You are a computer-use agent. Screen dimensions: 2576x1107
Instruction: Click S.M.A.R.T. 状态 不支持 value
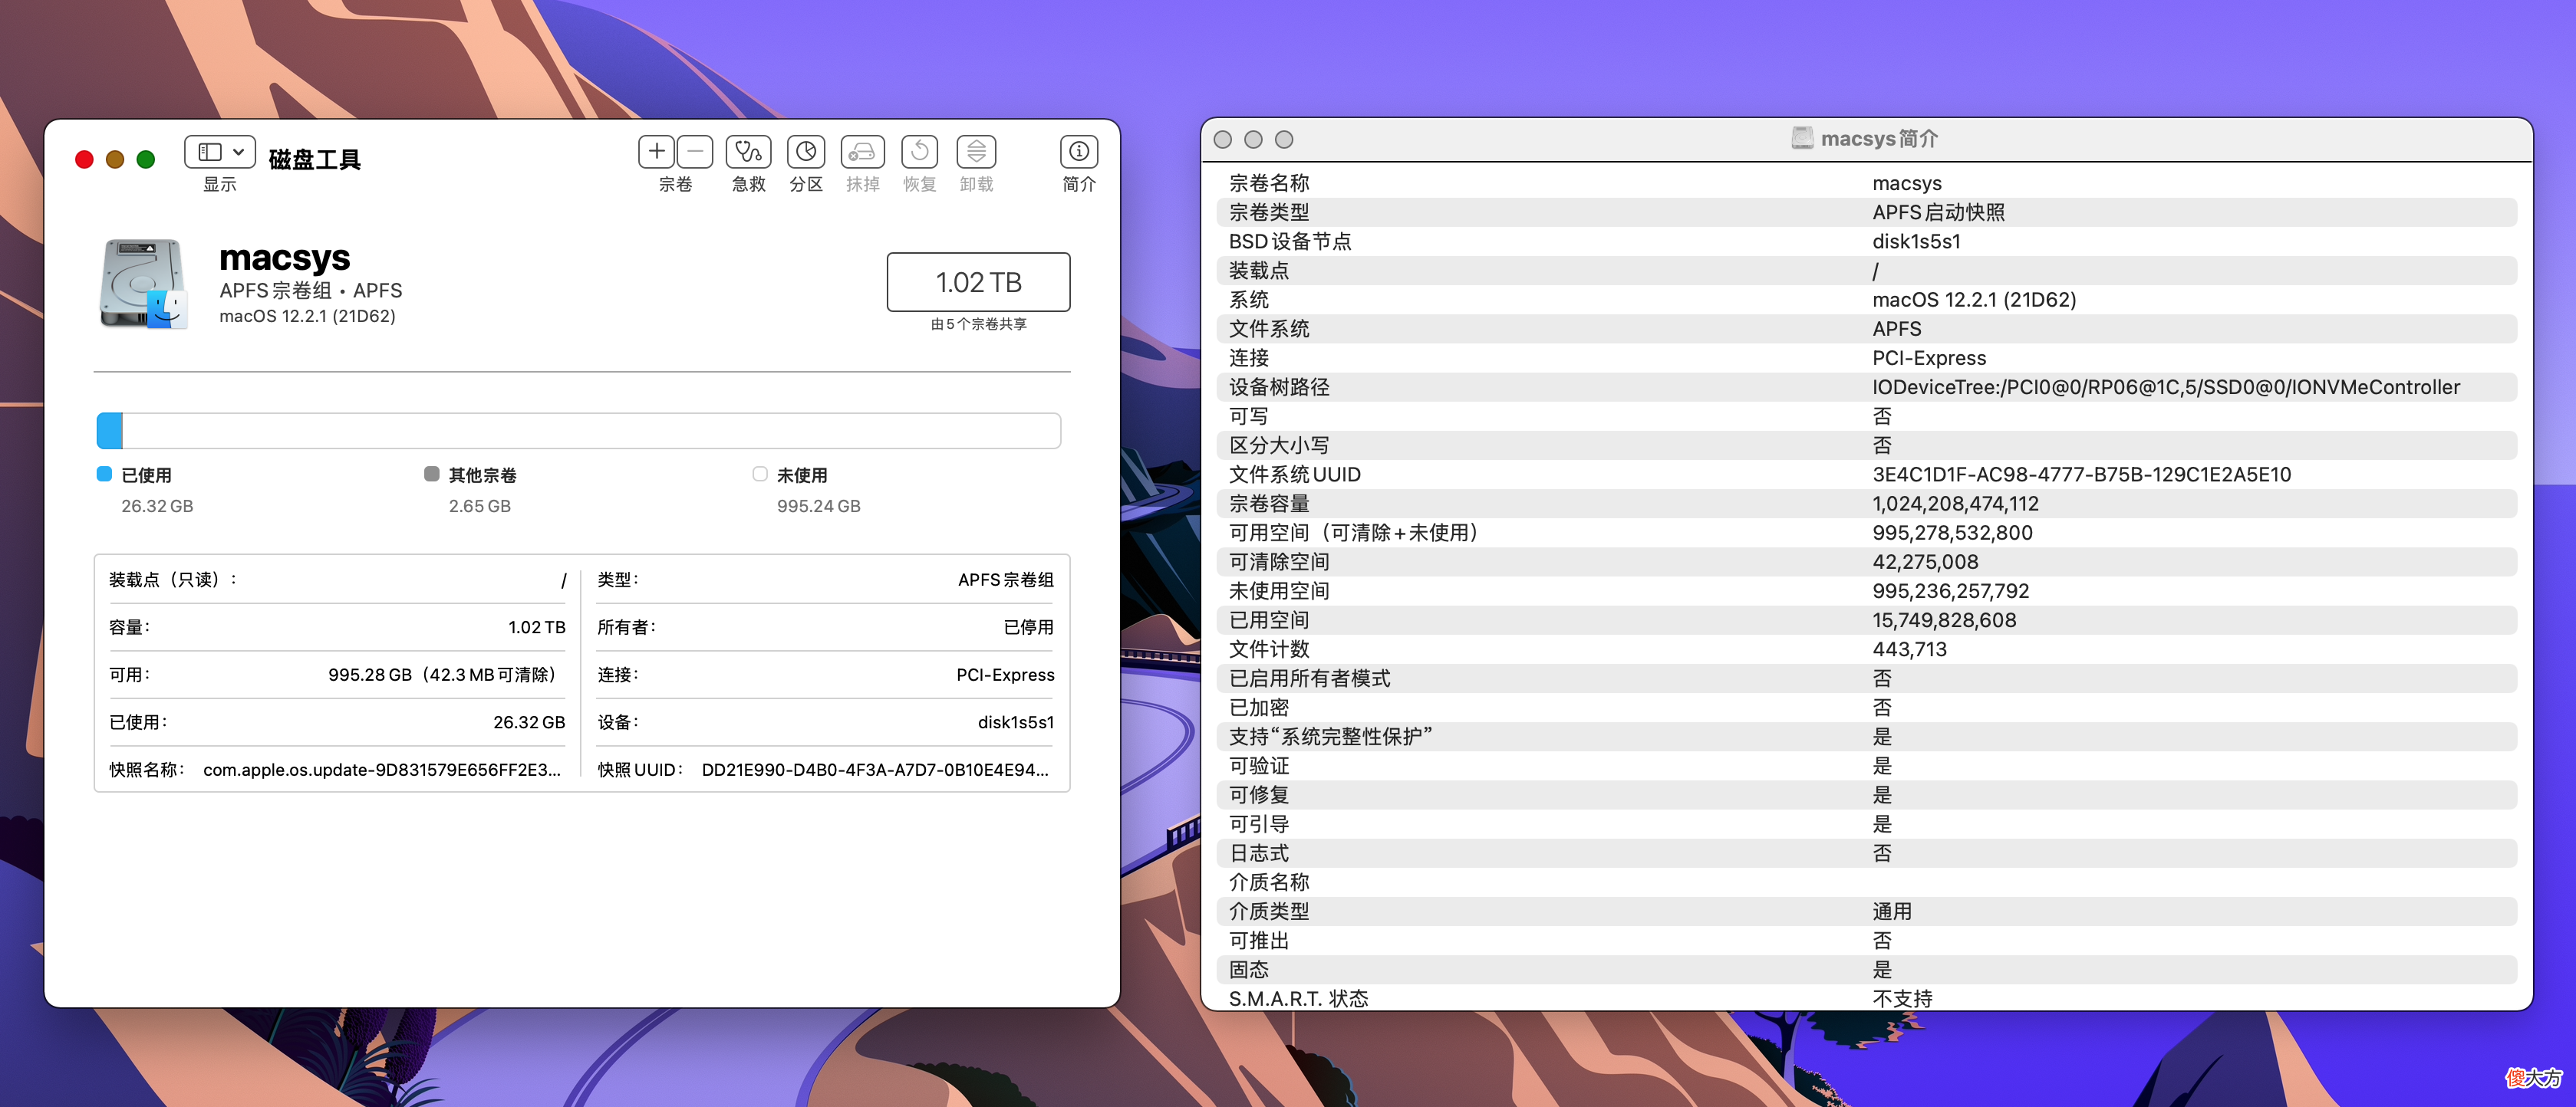(1902, 999)
